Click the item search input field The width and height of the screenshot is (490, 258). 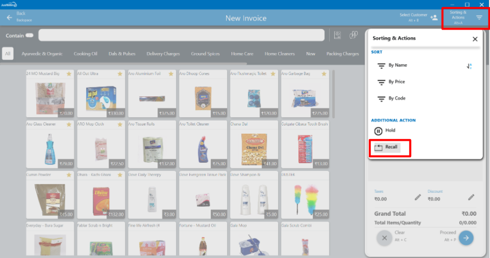pyautogui.click(x=181, y=36)
